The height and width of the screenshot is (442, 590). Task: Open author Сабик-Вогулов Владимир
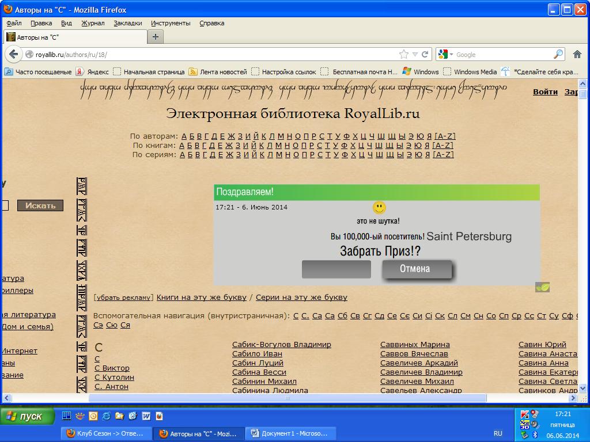pyautogui.click(x=281, y=344)
